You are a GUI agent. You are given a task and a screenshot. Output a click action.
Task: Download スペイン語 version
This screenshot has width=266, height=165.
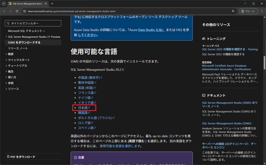87,128
